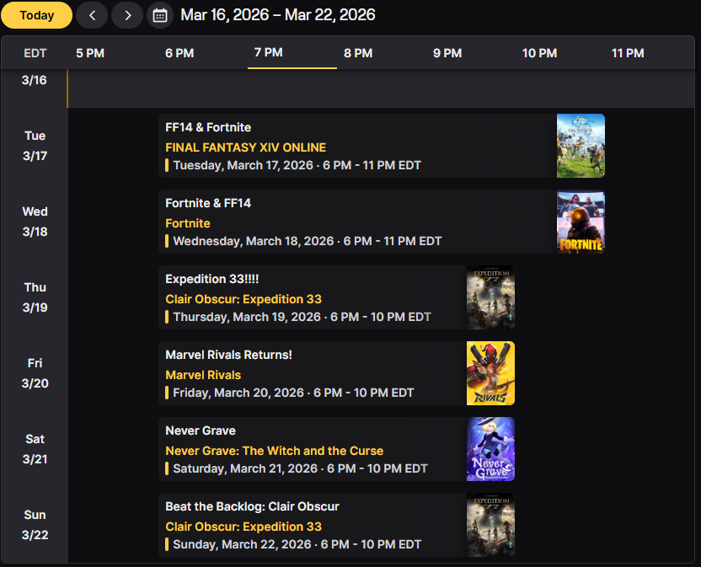Select the 9 PM time header
The width and height of the screenshot is (701, 567).
point(447,53)
